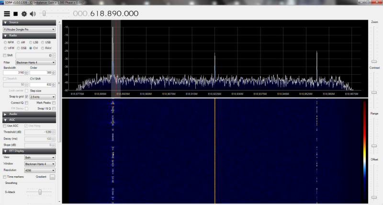Enable the Time markers checkbox
Viewport: 383px width, 205px height.
coord(5,177)
